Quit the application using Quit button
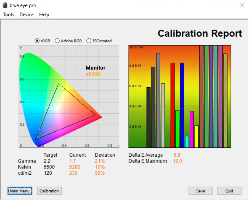Screen dimensions: 249x200 pos(229,191)
